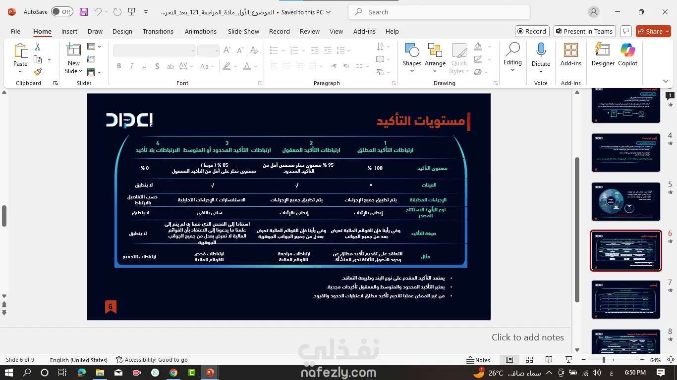Click the Share button
Viewport: 677px width, 380px height.
click(x=653, y=31)
